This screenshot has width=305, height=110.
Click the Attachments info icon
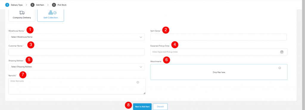click(280, 68)
